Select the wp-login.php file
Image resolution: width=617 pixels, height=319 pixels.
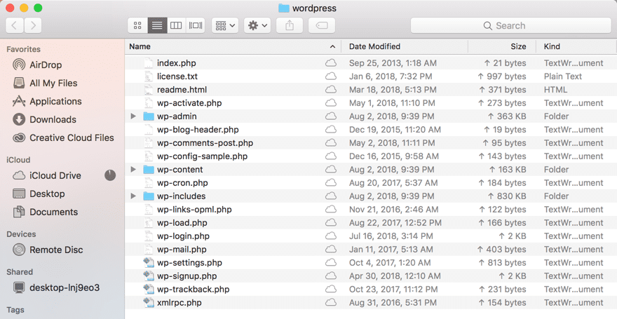click(x=183, y=236)
